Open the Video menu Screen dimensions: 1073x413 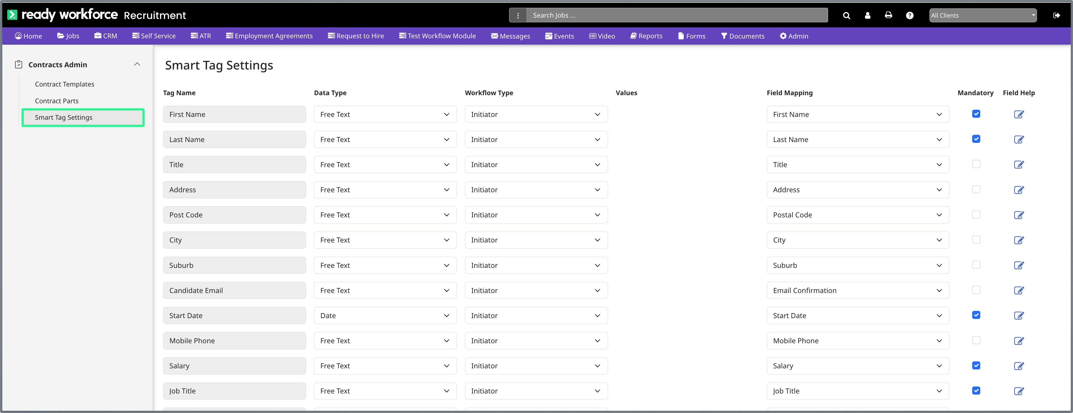pos(602,36)
